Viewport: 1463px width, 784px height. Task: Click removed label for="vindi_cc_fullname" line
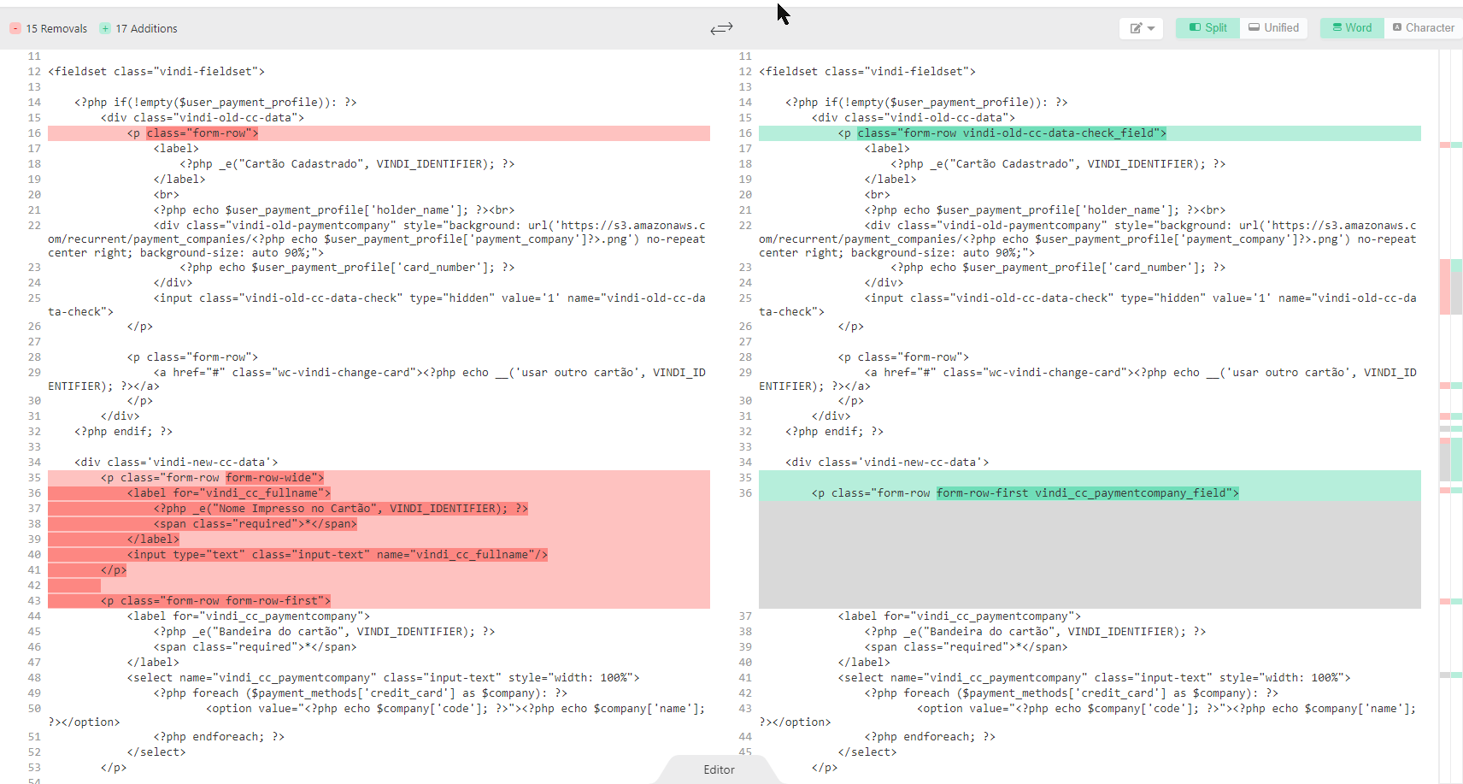(379, 493)
